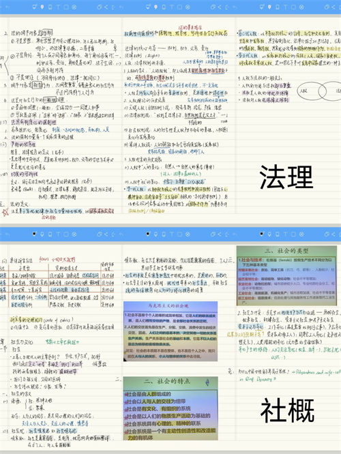This screenshot has height=454, width=341.
Task: Click the red star annotation in top-left note
Action: click(x=5, y=212)
